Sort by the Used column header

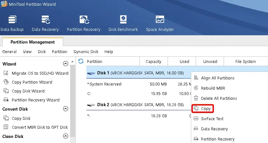[x=182, y=61]
